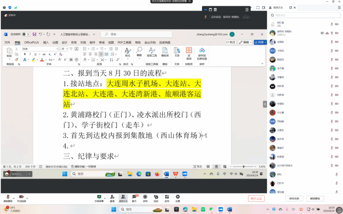Image resolution: width=343 pixels, height=214 pixels.
Task: Turn on camera with 开启视频
Action: (x=21, y=198)
